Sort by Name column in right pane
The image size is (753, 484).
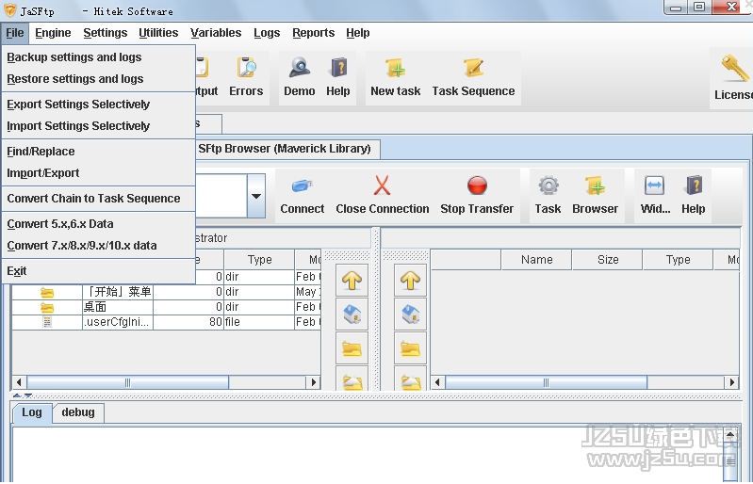(x=536, y=260)
